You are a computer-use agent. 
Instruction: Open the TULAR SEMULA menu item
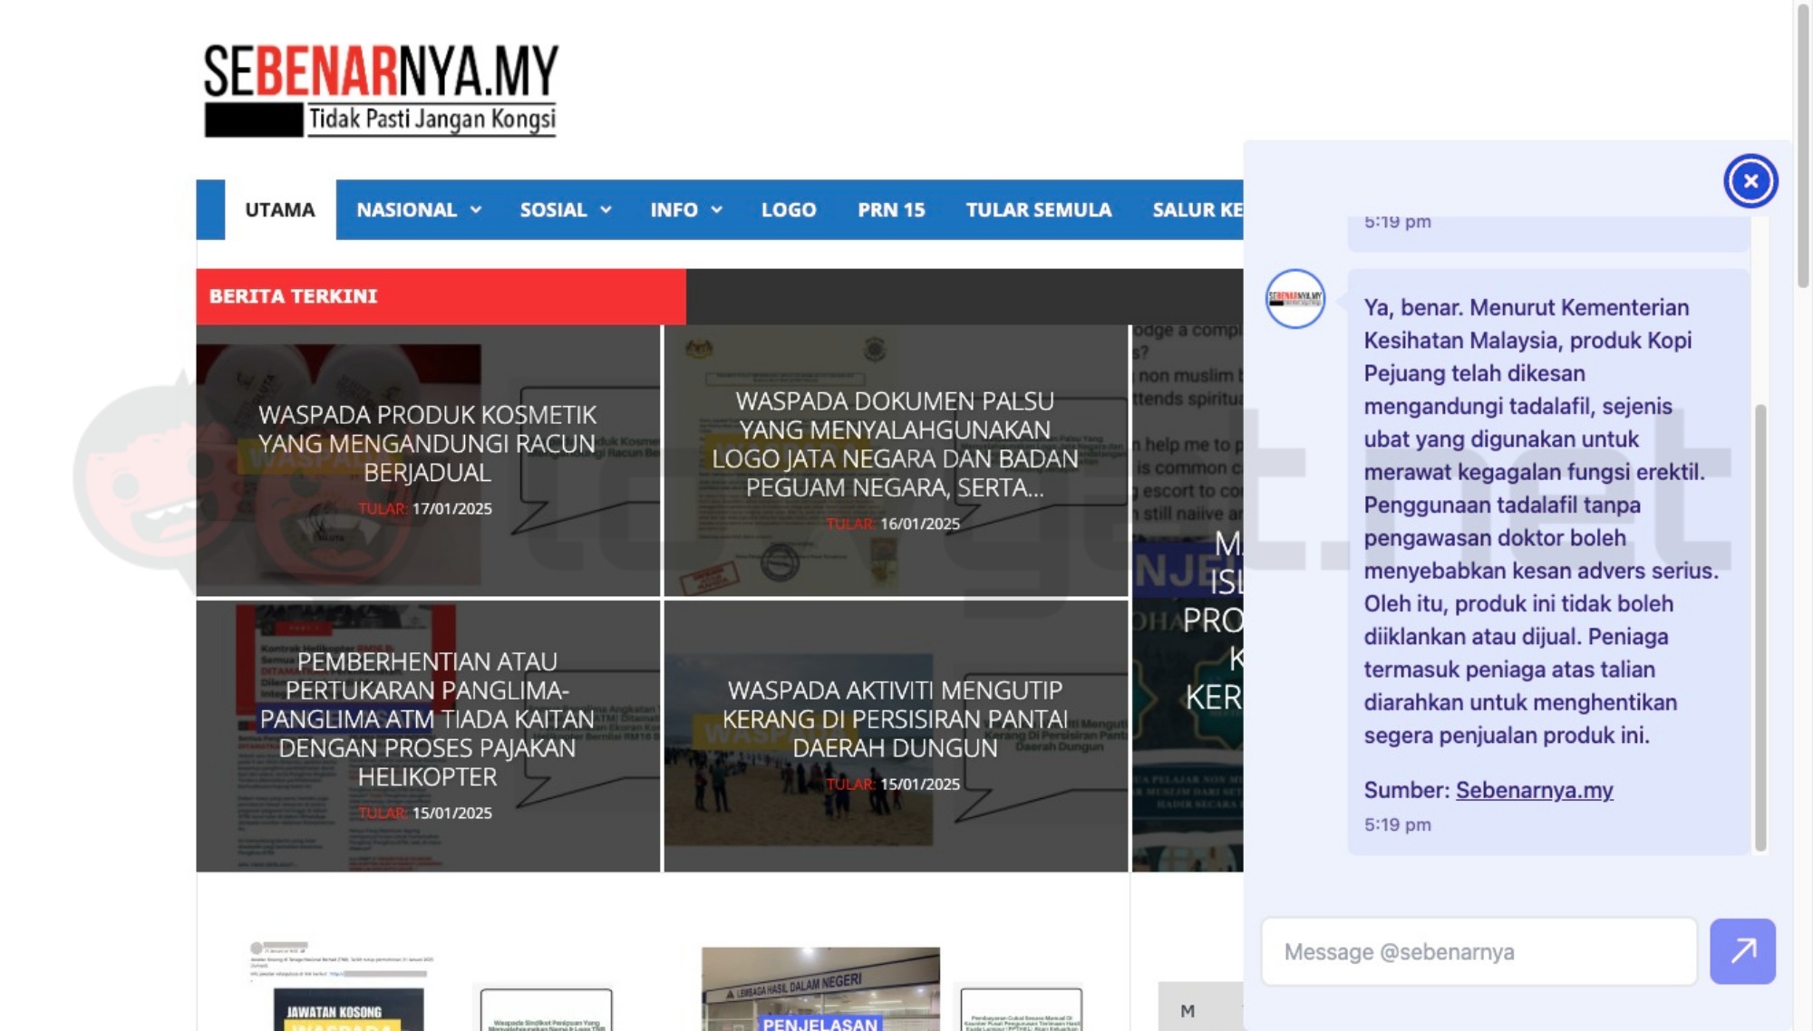coord(1038,209)
